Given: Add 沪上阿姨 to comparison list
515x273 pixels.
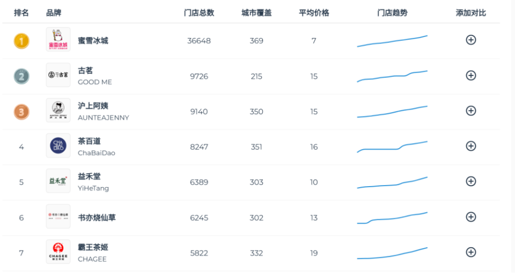Looking at the screenshot, I should [470, 111].
